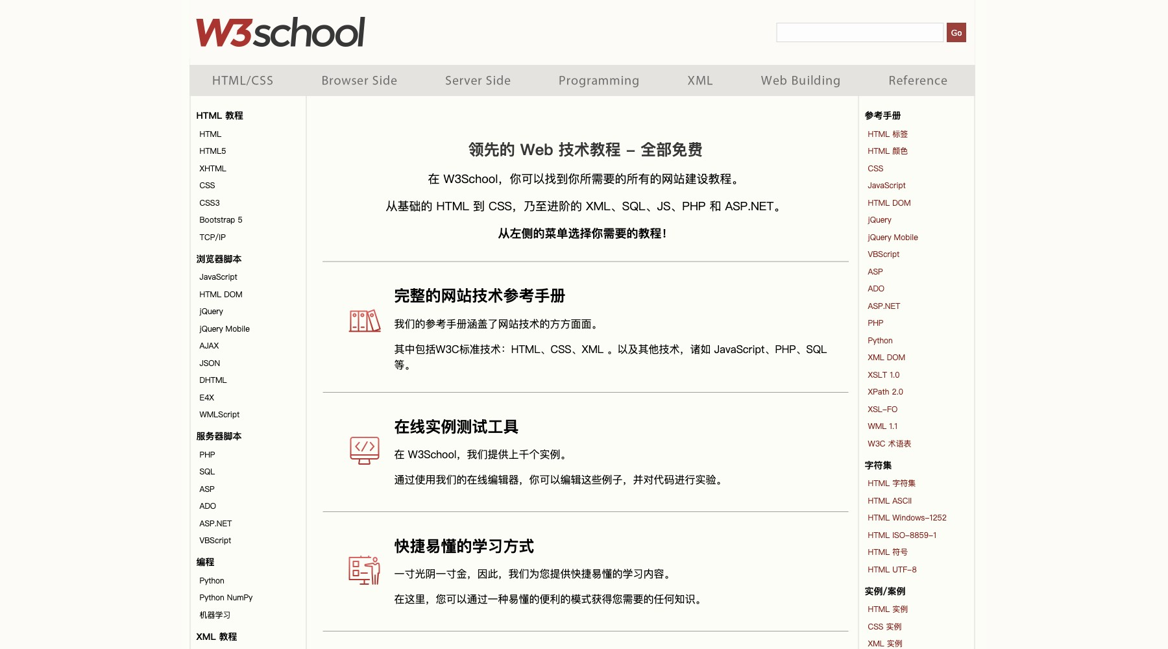The height and width of the screenshot is (649, 1168).
Task: Open the W3C 术语表 reference
Action: (x=889, y=443)
